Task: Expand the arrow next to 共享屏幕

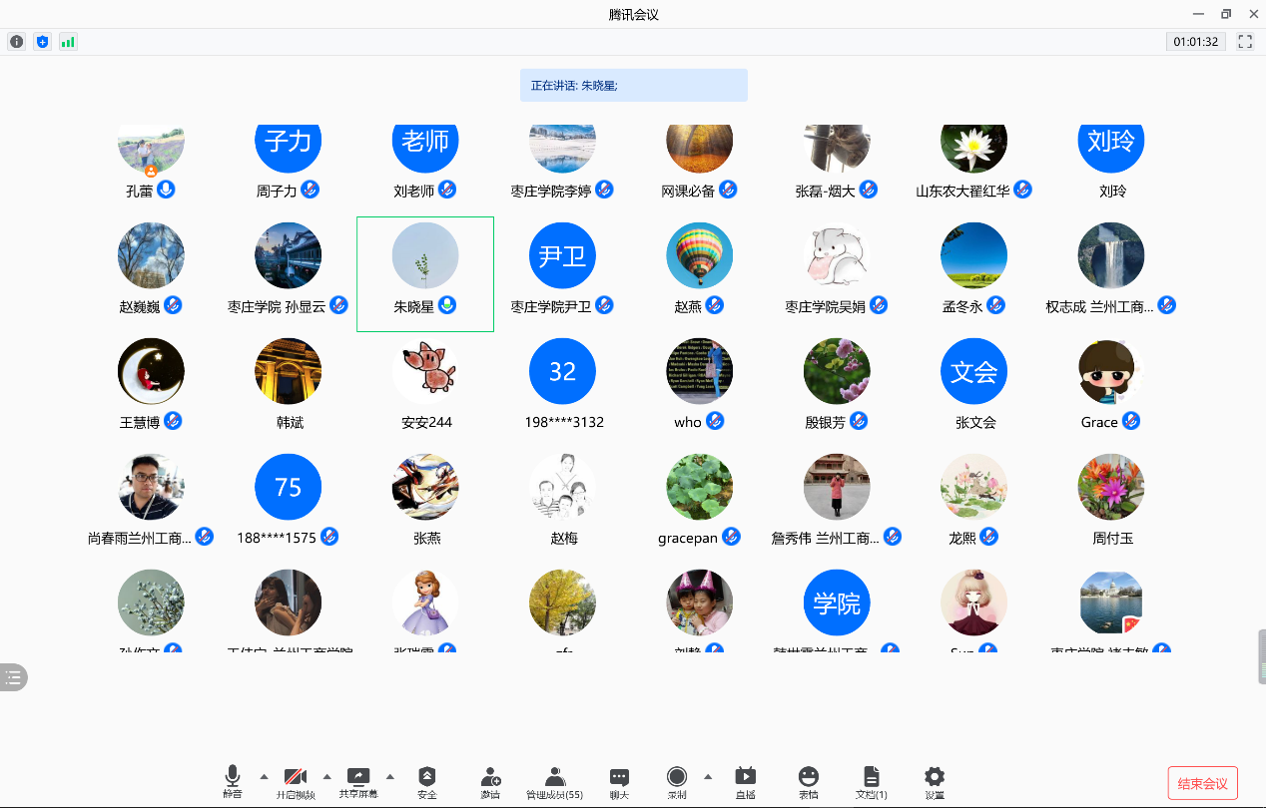Action: (x=389, y=776)
